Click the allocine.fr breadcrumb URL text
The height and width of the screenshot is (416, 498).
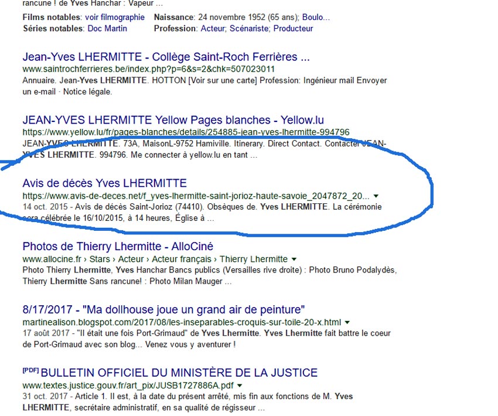155,259
